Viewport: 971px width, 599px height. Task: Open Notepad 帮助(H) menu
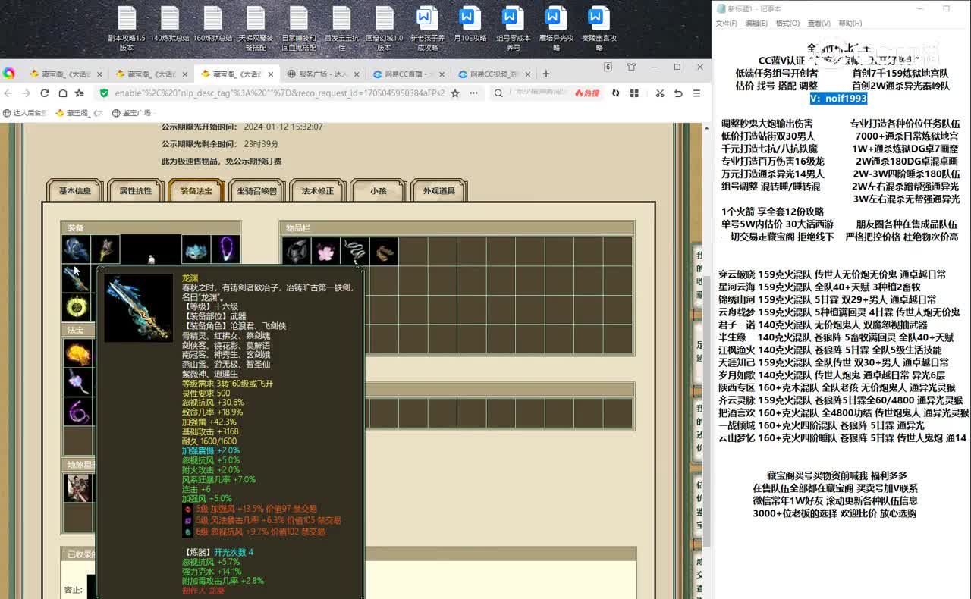tap(850, 24)
